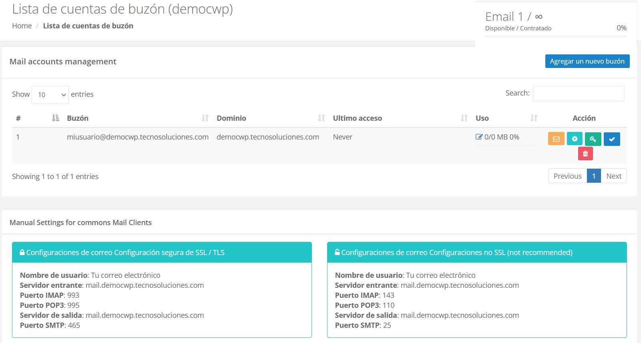Sort by Buzón column arrows
Image resolution: width=641 pixels, height=343 pixels.
[205, 118]
